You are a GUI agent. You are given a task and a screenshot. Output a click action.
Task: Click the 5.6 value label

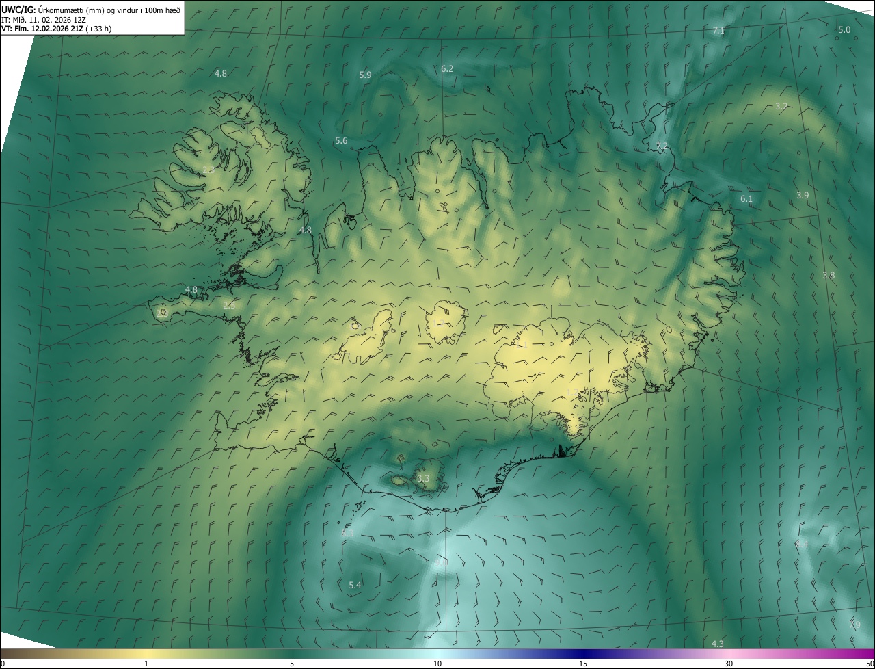[x=341, y=140]
